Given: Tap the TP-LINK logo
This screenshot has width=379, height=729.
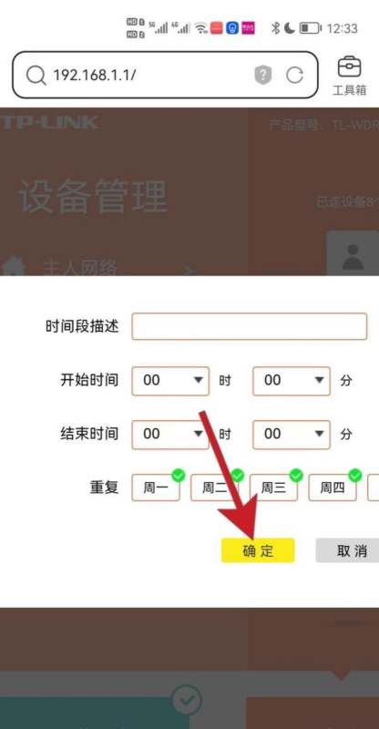Looking at the screenshot, I should (x=49, y=123).
